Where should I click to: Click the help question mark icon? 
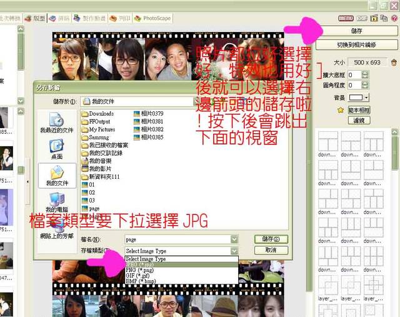(394, 18)
